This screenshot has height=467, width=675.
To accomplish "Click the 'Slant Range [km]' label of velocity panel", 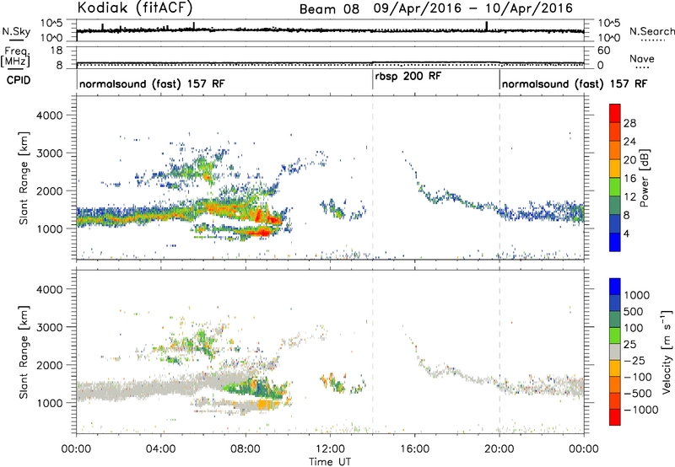I will (x=24, y=352).
